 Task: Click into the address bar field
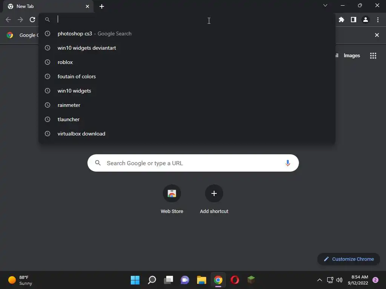point(187,20)
